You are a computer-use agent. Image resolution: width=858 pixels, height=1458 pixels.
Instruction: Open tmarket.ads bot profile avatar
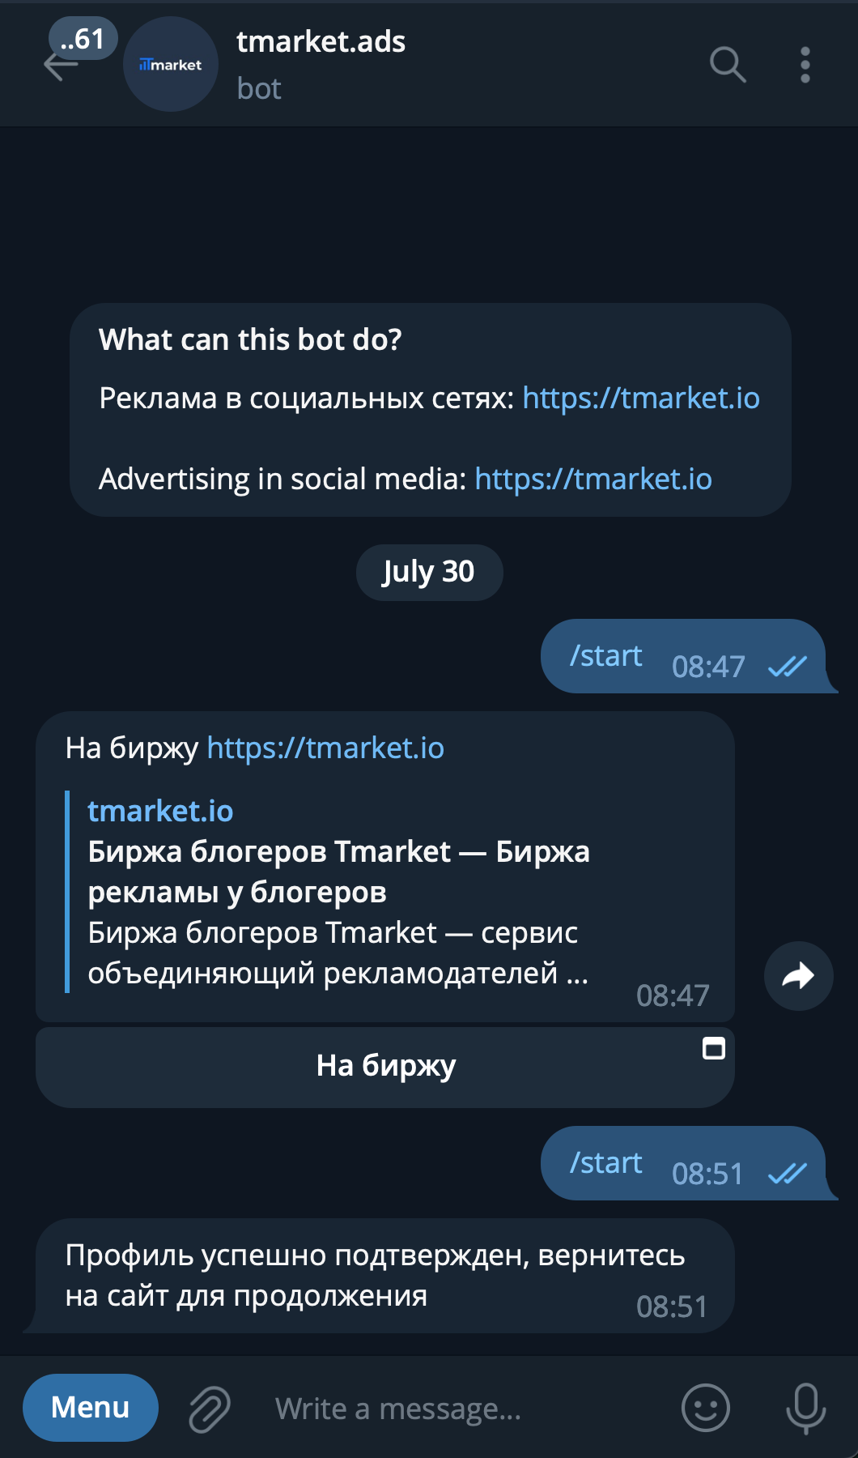(170, 65)
